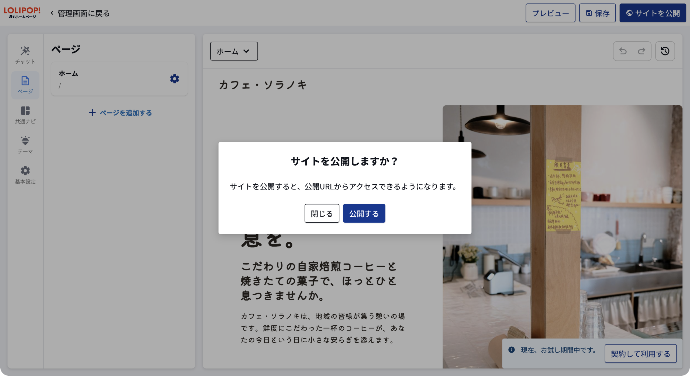Image resolution: width=690 pixels, height=376 pixels.
Task: Expand the ホーム page dropdown
Action: tap(234, 51)
